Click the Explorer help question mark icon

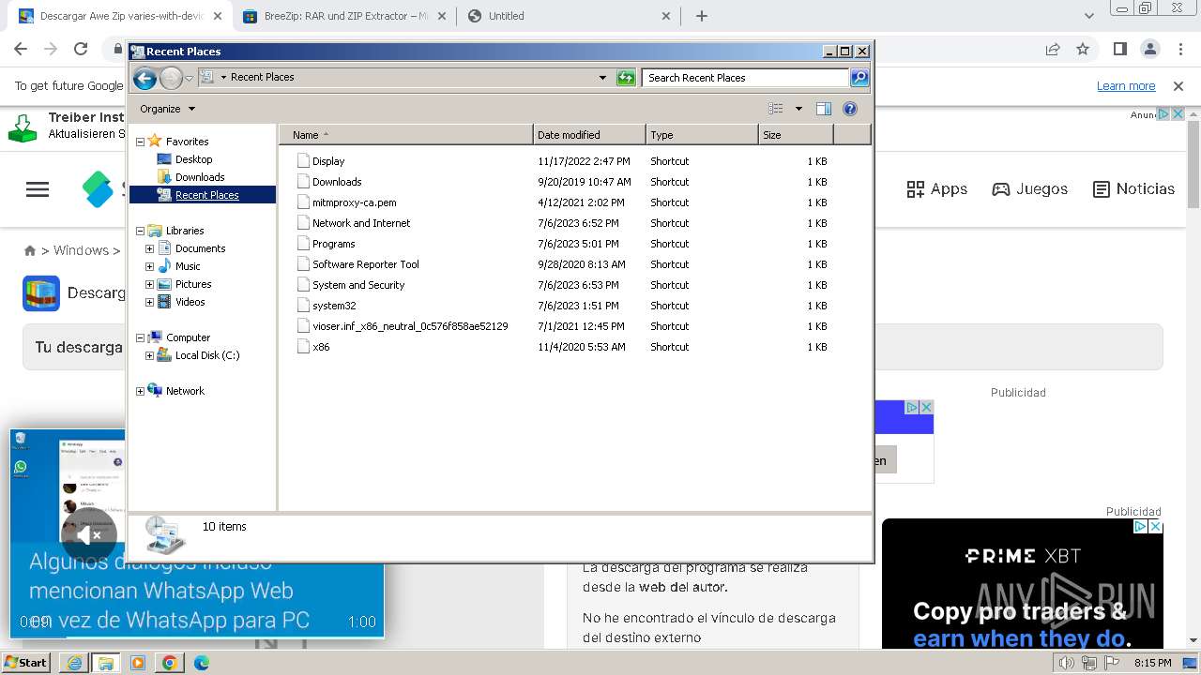850,109
